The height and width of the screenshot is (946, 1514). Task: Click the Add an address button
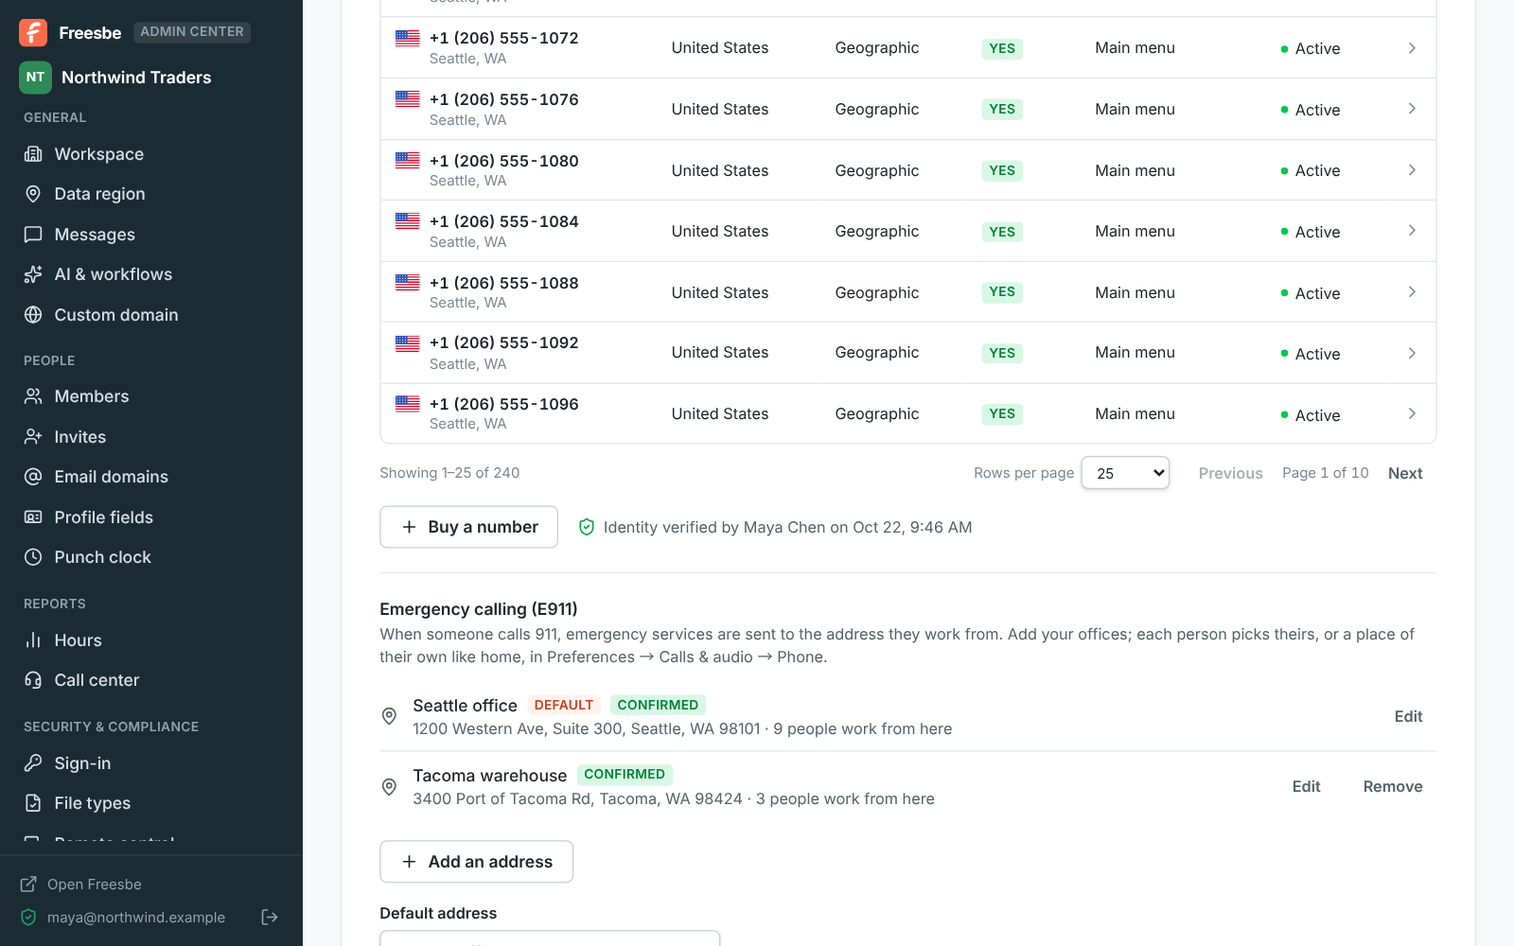(476, 862)
